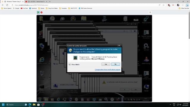Add this page to favorites star
This screenshot has height=107, width=190.
click(164, 5)
